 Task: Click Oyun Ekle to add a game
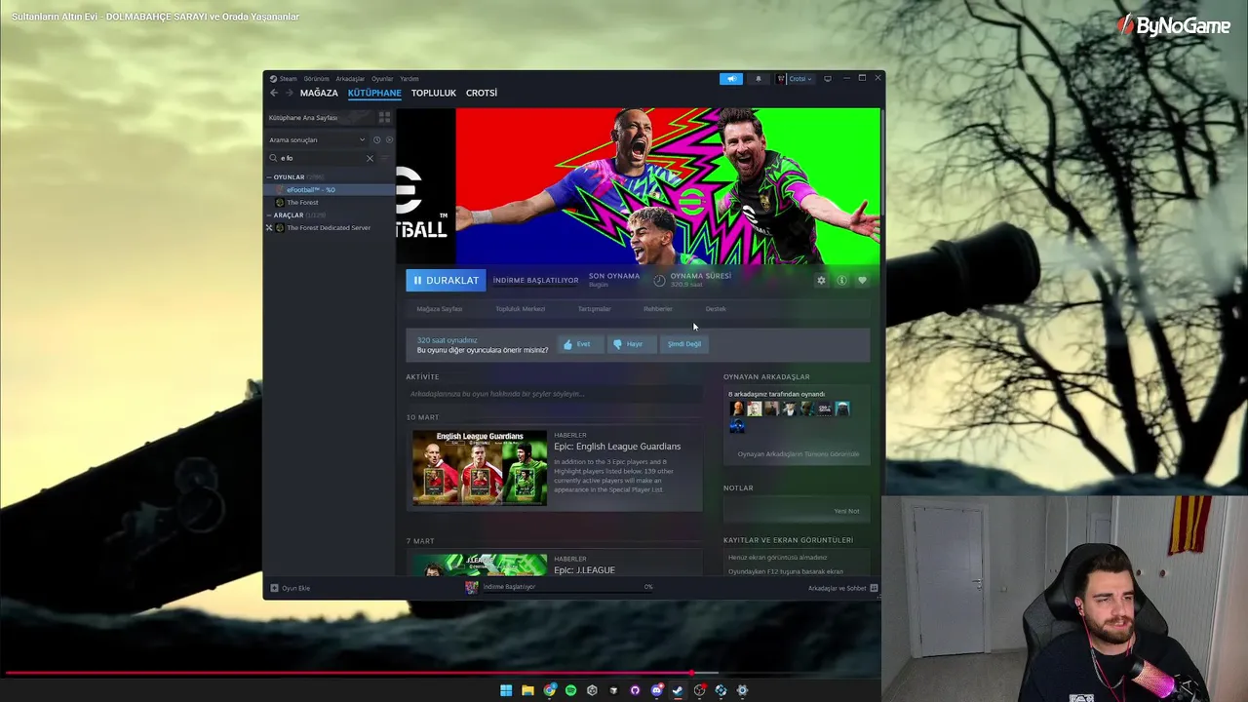[x=291, y=588]
